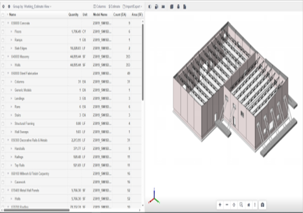This screenshot has height=213, width=303.
Task: Open the Columns chooser
Action: 99,7
